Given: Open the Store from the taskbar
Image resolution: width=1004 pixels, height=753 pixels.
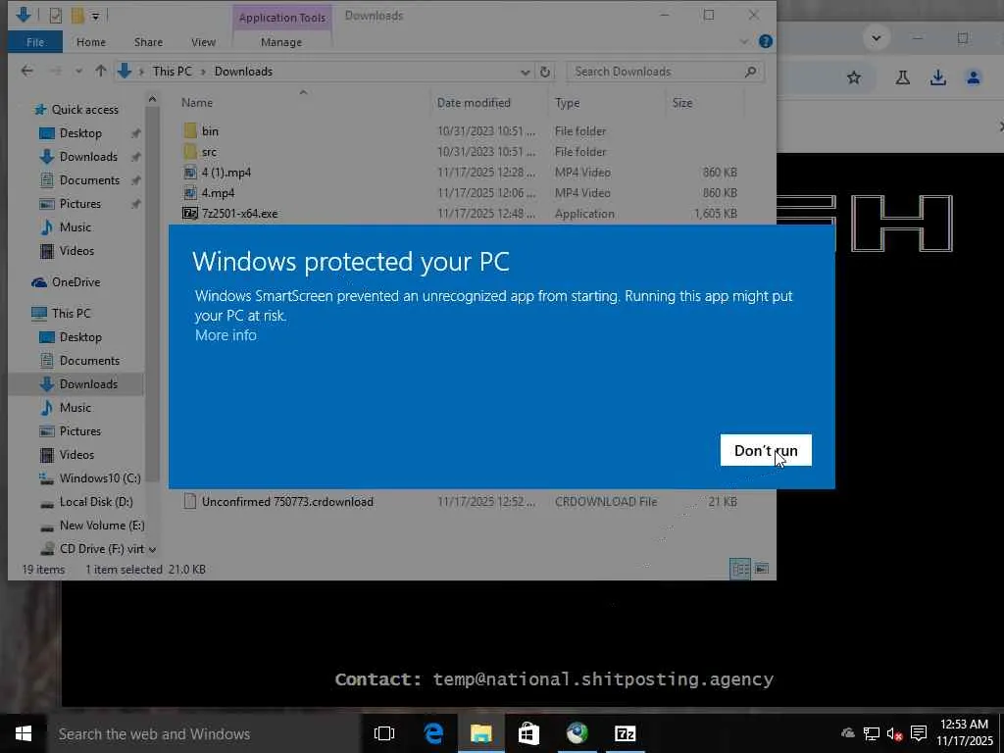Looking at the screenshot, I should [528, 733].
